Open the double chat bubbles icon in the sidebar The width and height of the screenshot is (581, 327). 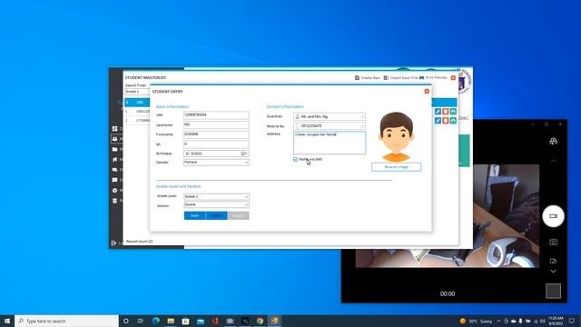[115, 170]
